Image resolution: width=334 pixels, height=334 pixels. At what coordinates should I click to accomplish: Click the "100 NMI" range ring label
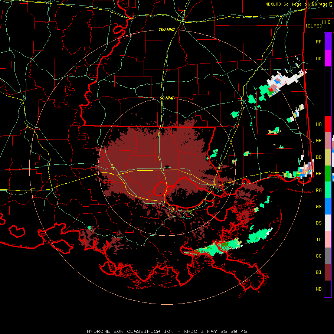click(x=167, y=29)
